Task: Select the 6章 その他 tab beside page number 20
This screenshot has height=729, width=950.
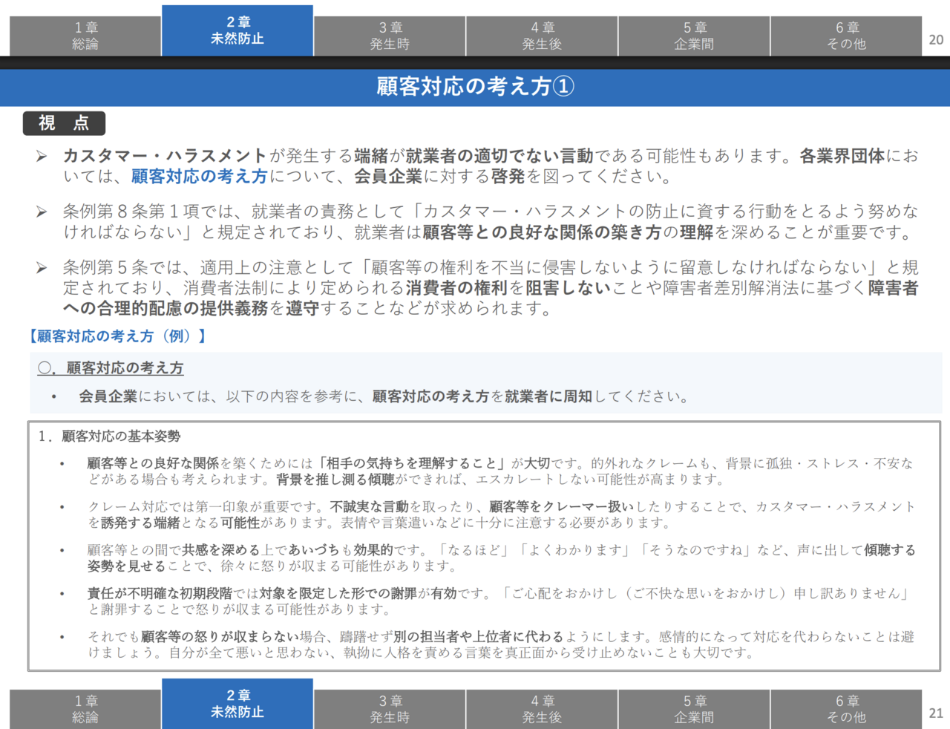Action: coord(846,36)
